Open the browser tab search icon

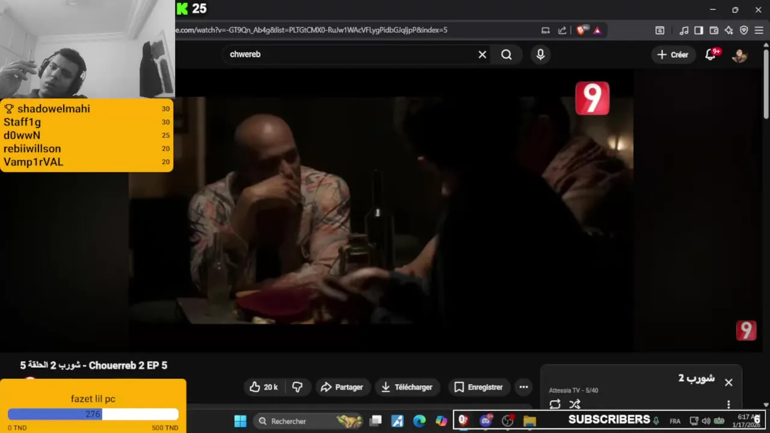(x=660, y=30)
